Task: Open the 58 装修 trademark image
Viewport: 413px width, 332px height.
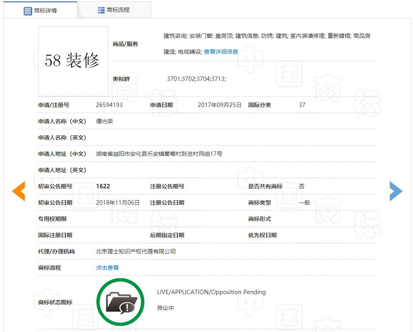Action: click(x=73, y=61)
